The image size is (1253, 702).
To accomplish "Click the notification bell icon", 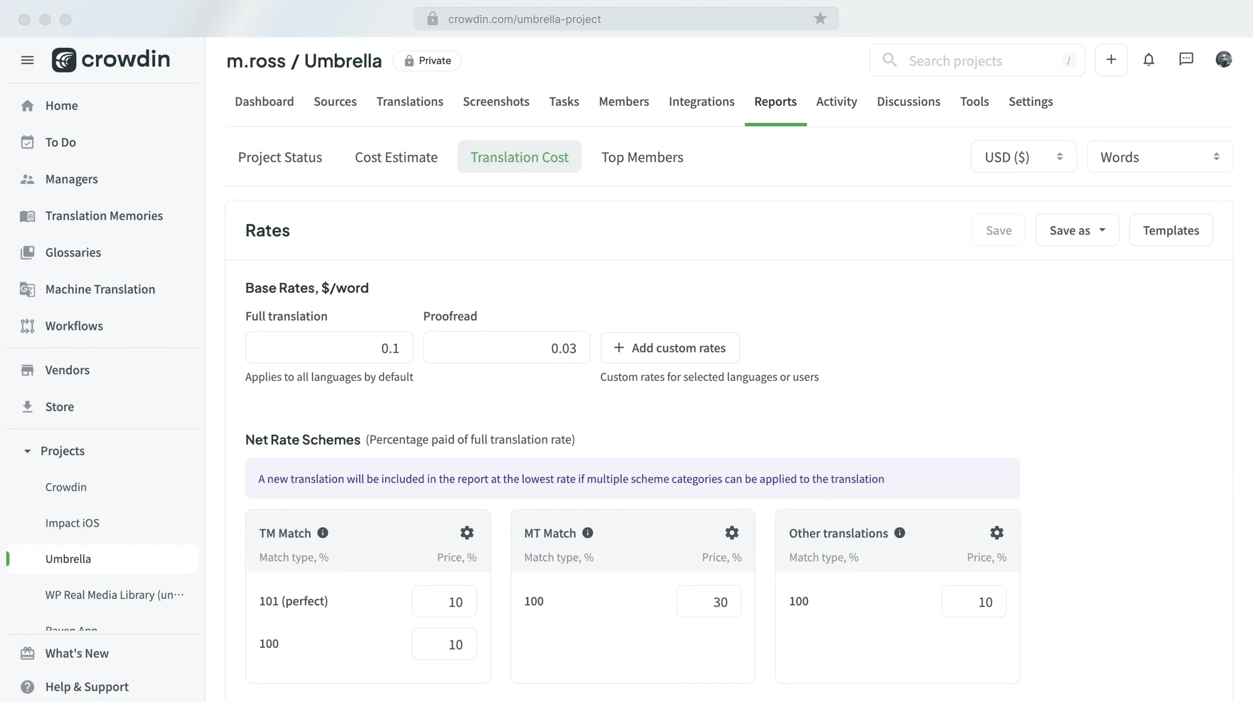I will tap(1149, 60).
